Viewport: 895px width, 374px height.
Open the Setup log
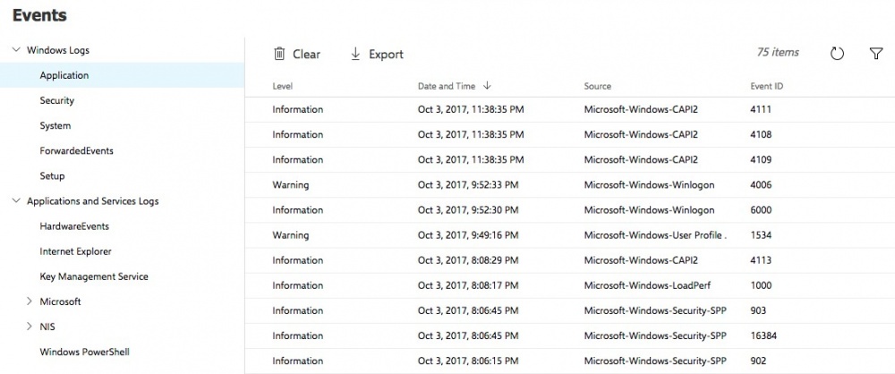pyautogui.click(x=52, y=176)
